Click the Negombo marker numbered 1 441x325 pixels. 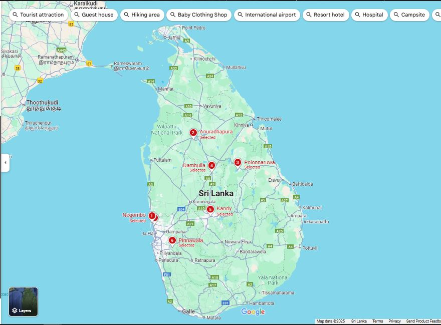pos(152,216)
